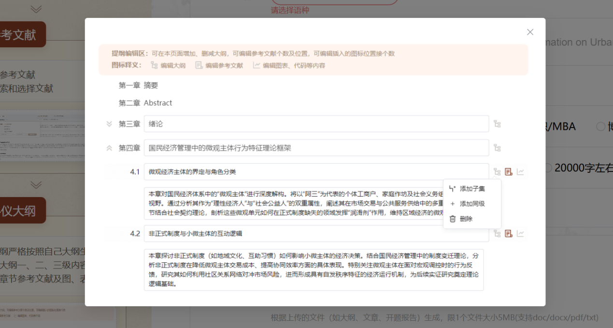
Task: Click edit-outline icon on section 4.1
Action: [x=497, y=171]
